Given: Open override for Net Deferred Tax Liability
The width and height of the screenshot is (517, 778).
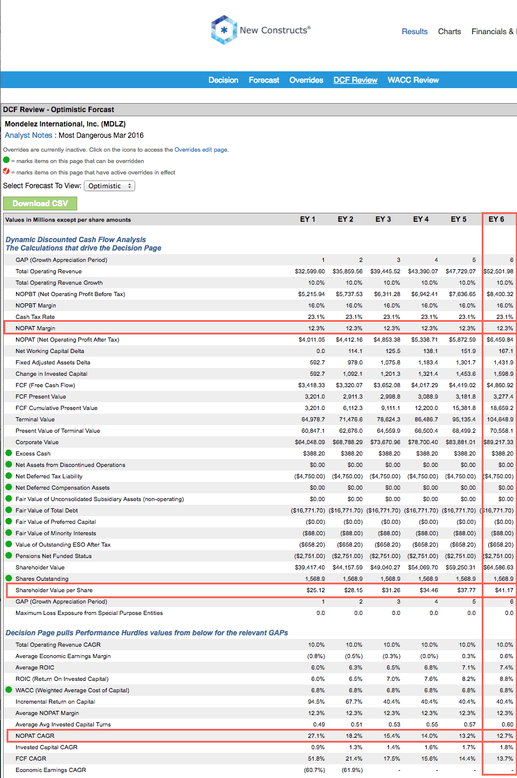Looking at the screenshot, I should (8, 476).
